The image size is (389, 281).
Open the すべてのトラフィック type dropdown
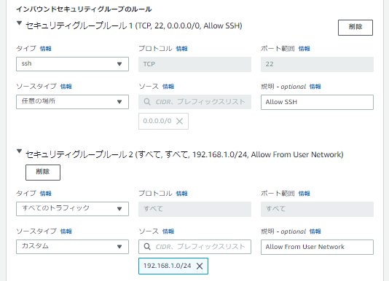(72, 209)
